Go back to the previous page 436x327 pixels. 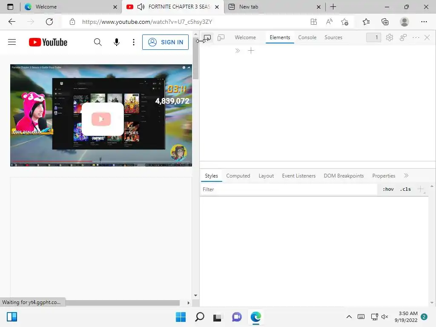coord(11,22)
